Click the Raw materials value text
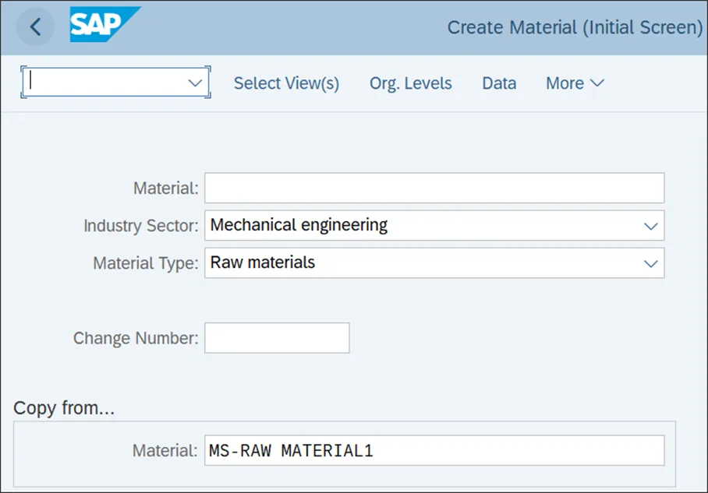708x493 pixels. coord(263,262)
